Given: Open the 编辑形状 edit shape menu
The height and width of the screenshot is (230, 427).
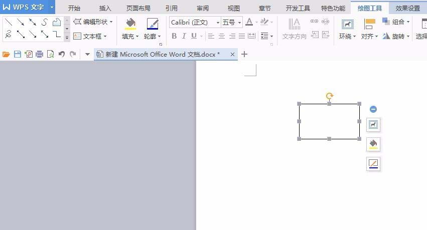Looking at the screenshot, I should pos(93,22).
